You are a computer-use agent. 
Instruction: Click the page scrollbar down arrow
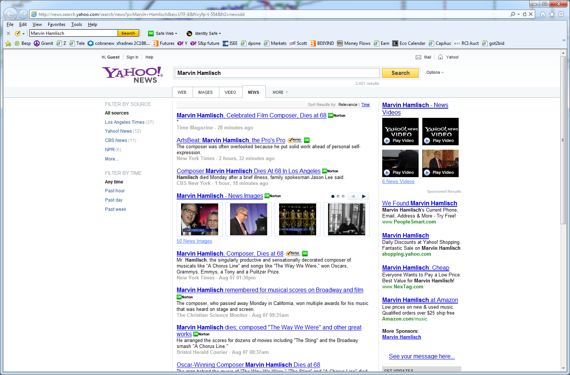pos(563,369)
